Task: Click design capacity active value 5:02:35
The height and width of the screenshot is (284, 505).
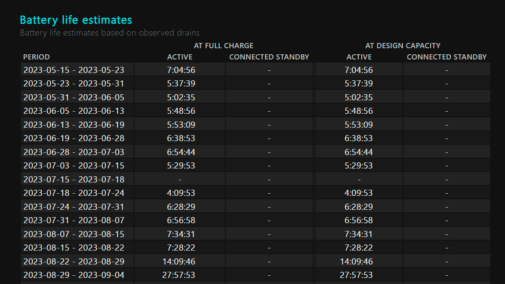Action: pyautogui.click(x=359, y=97)
